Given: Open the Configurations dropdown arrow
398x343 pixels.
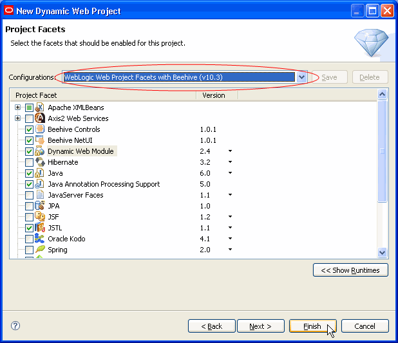Looking at the screenshot, I should (301, 77).
